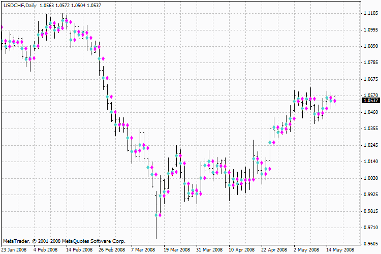
Task: Select the 26 Feb 2008 date label
Action: [112, 249]
